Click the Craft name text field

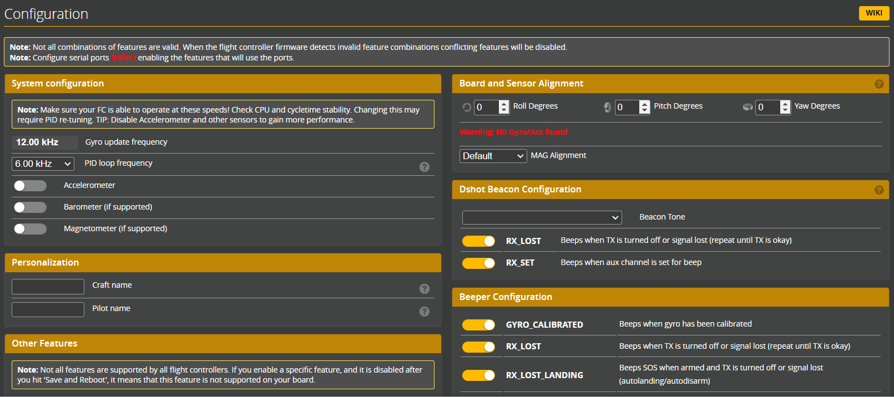(x=48, y=287)
